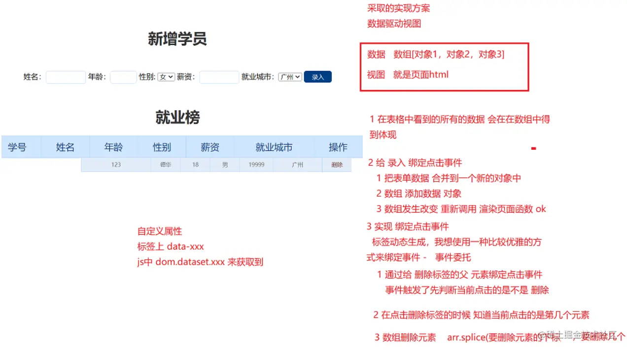Click the arr.splice note line
This screenshot has width=627, height=350.
pos(500,338)
